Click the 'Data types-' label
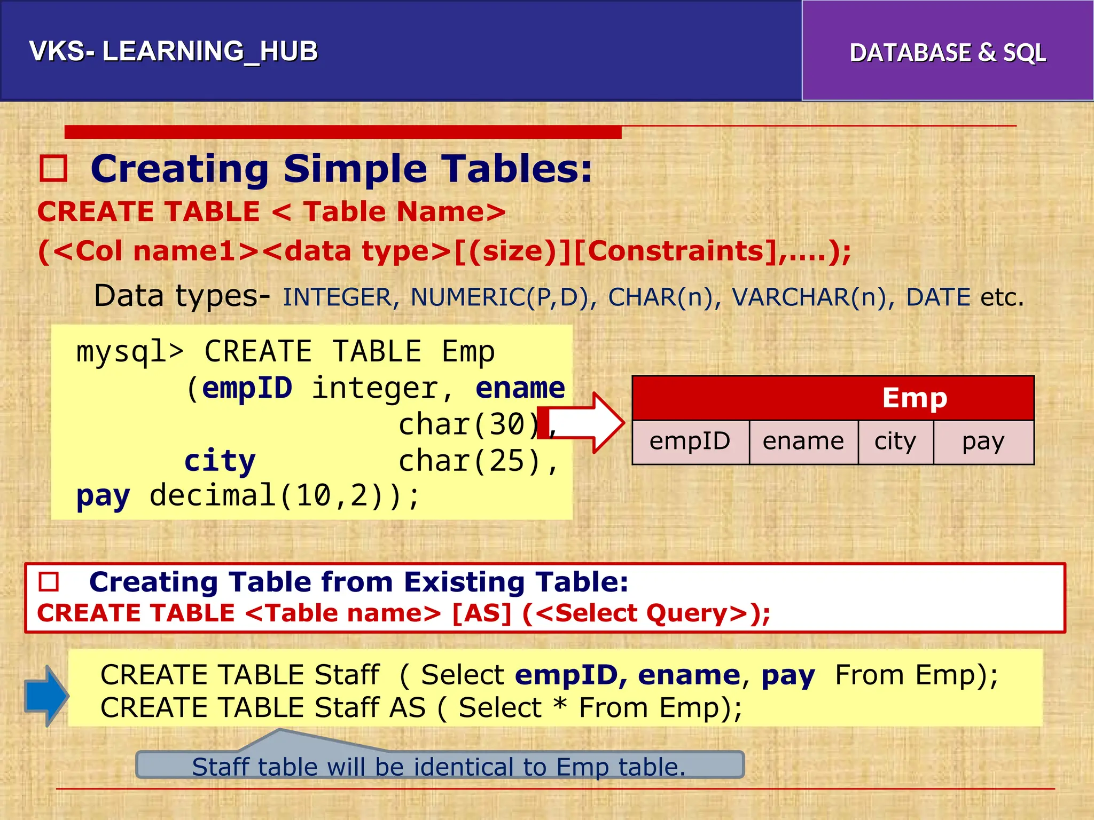1094x820 pixels. coord(182,296)
